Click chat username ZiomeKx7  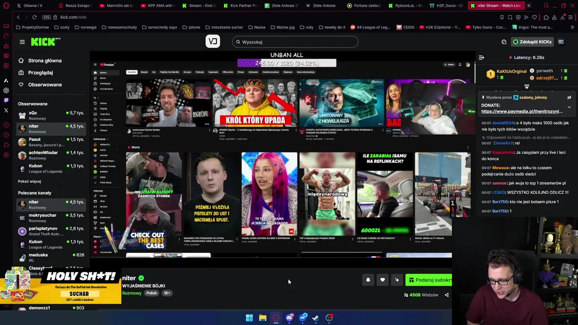pos(503,143)
